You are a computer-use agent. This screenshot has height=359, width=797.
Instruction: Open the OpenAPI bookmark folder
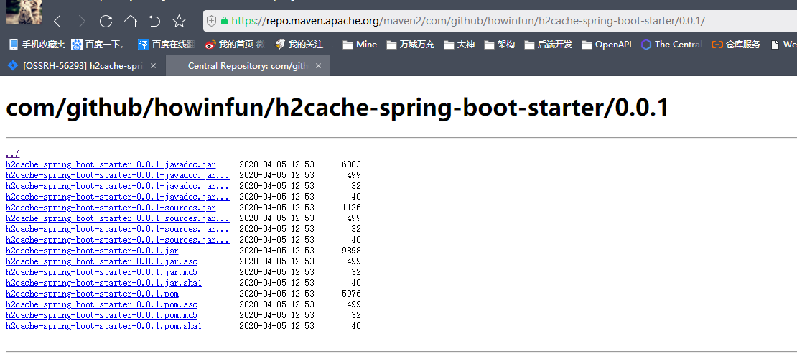(x=607, y=45)
